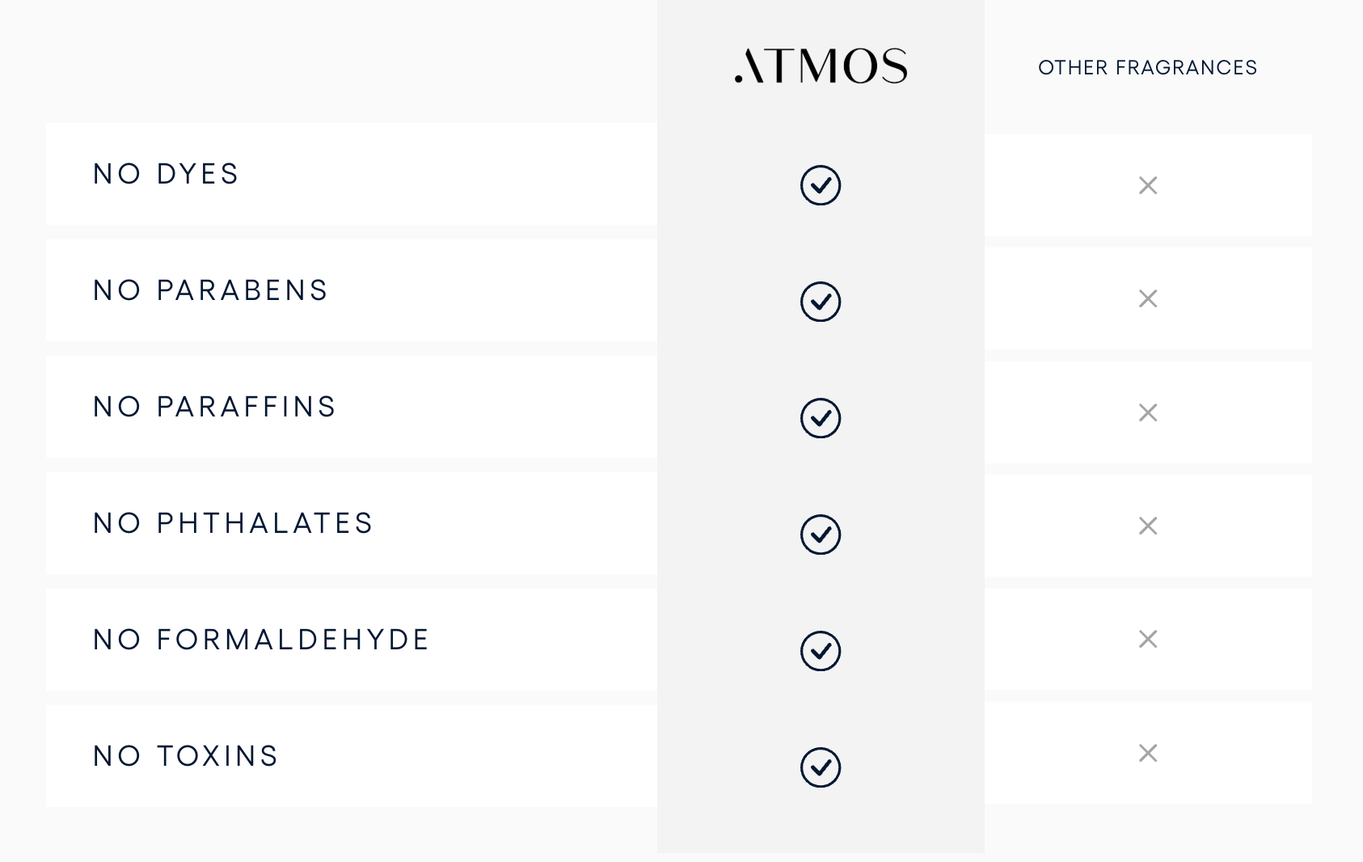Click the No Toxins row label
This screenshot has height=862, width=1363.
pyautogui.click(x=186, y=756)
